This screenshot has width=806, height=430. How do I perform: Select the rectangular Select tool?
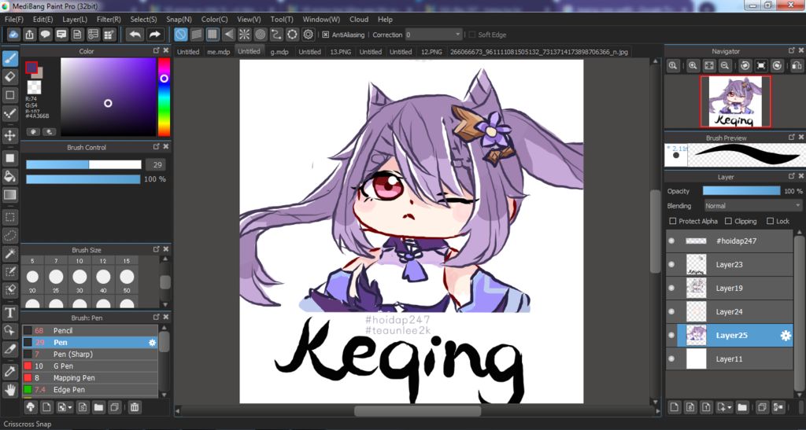9,217
